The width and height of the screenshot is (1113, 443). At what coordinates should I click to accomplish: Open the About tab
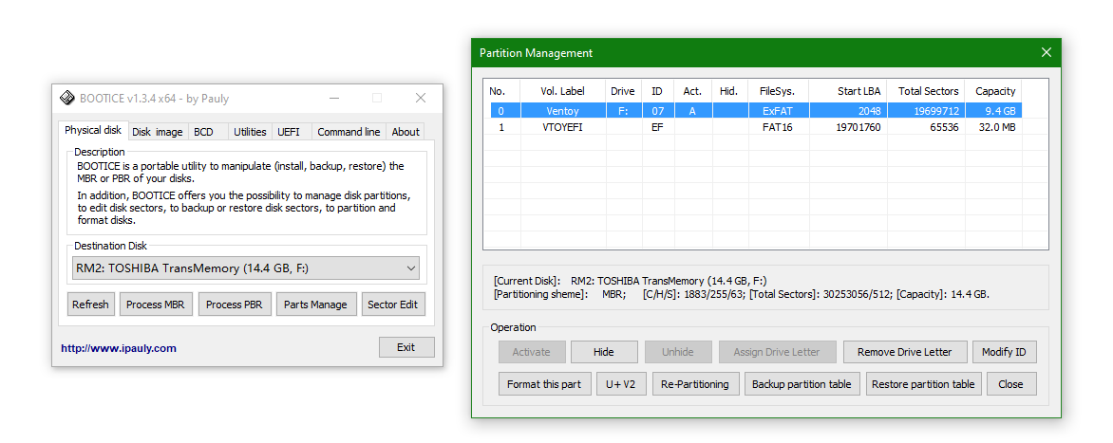tap(406, 132)
